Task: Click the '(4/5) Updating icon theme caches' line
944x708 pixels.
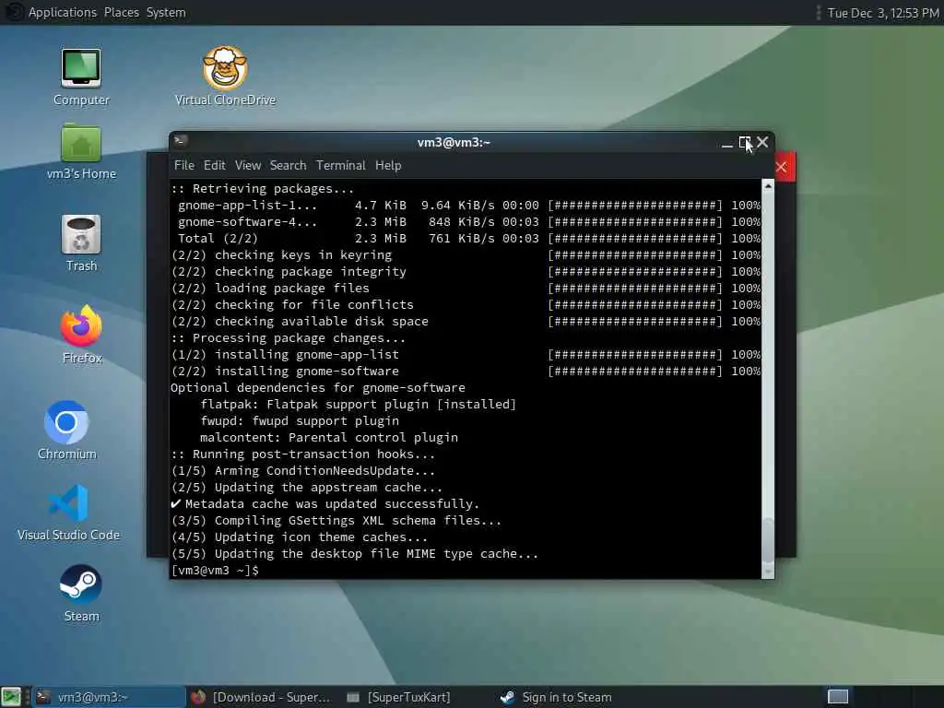Action: 300,537
